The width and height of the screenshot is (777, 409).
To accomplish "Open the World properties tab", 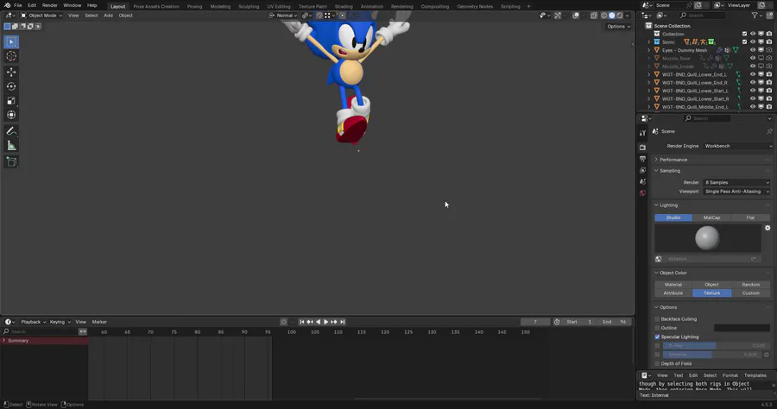I will (642, 193).
